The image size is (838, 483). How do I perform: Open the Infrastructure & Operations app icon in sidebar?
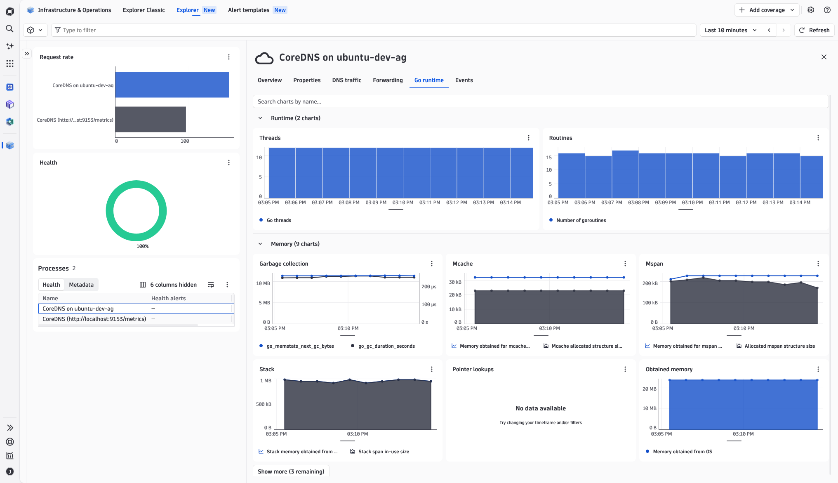click(x=10, y=145)
